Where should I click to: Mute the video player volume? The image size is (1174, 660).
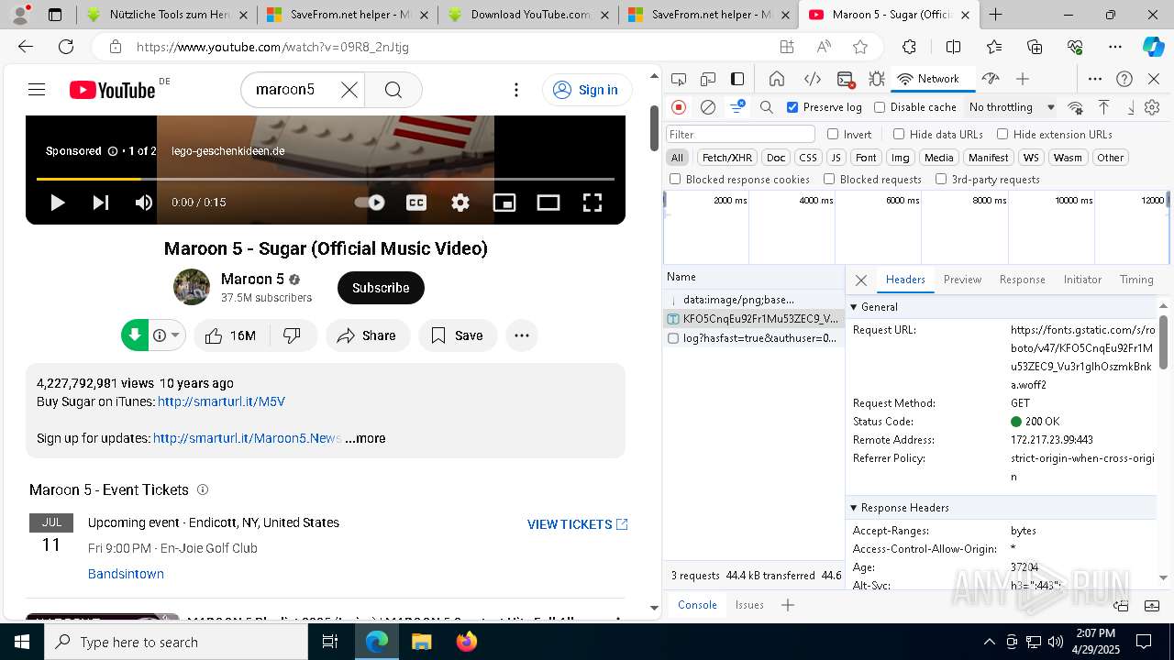pos(144,203)
